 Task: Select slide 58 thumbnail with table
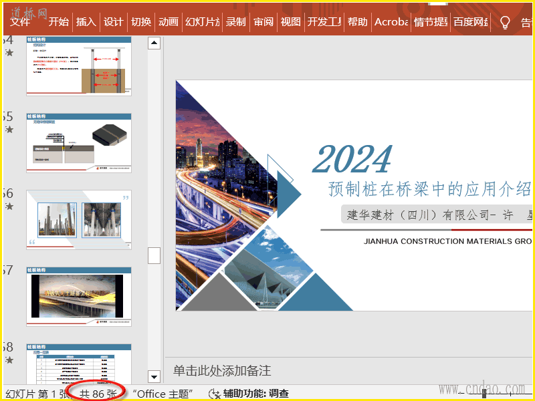pos(79,364)
